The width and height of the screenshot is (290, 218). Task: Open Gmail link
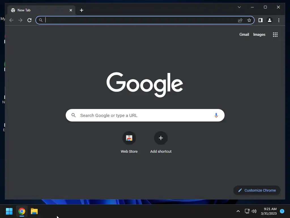pyautogui.click(x=244, y=34)
